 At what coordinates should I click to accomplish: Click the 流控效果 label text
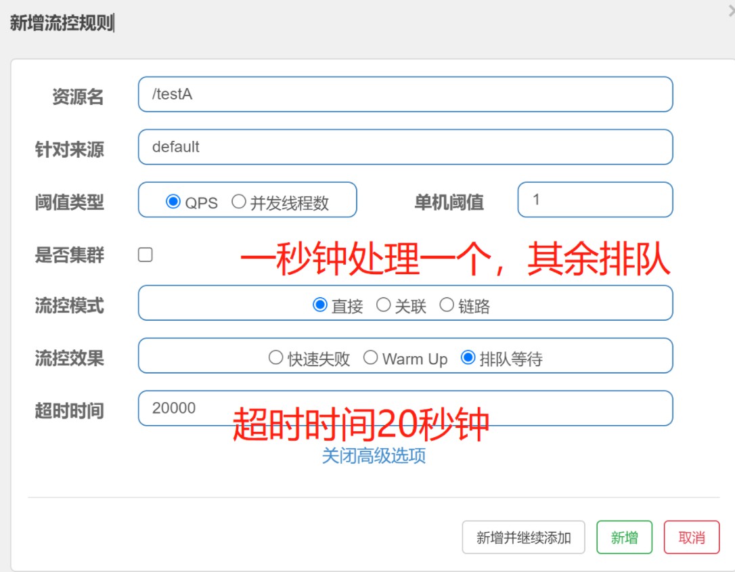tap(70, 358)
